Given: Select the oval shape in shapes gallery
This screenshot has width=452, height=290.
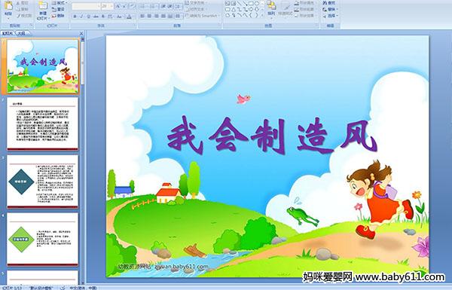Looking at the screenshot, I should [258, 4].
